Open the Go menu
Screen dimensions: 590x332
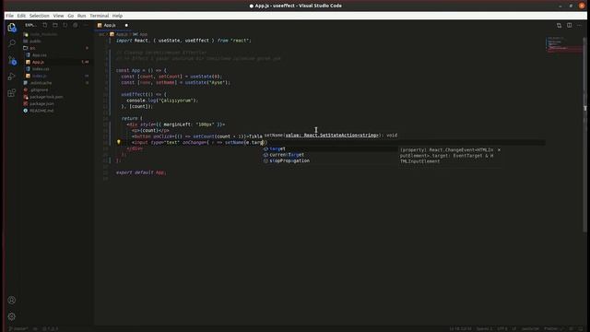71,16
